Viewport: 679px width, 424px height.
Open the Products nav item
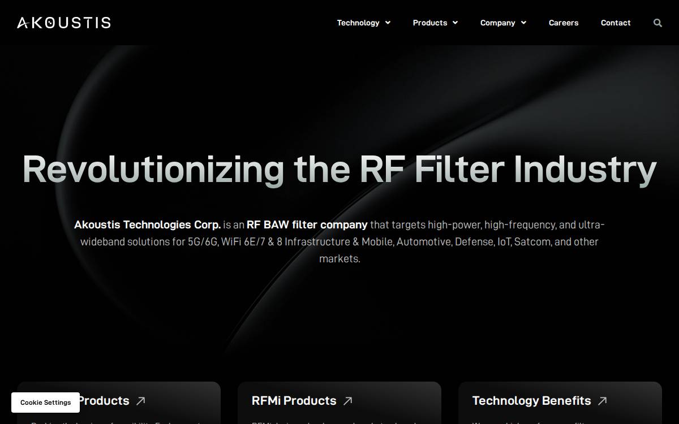430,23
